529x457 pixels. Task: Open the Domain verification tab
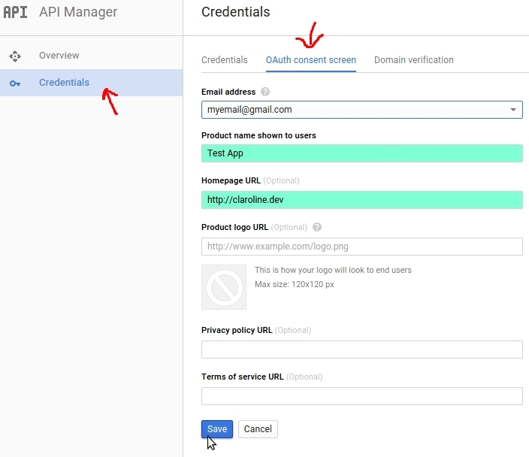(x=414, y=60)
